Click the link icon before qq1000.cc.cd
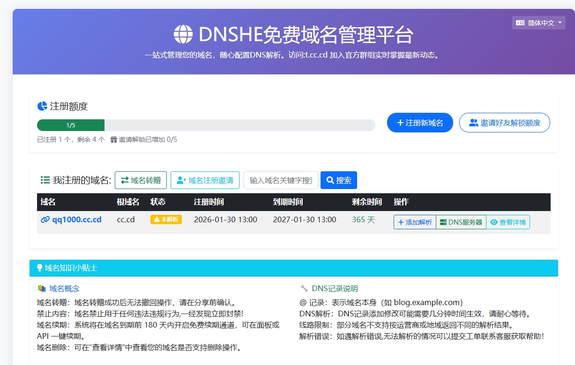575x365 pixels. pos(45,219)
